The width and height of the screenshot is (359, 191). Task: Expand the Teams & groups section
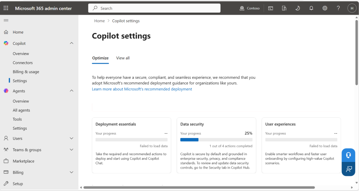72,150
